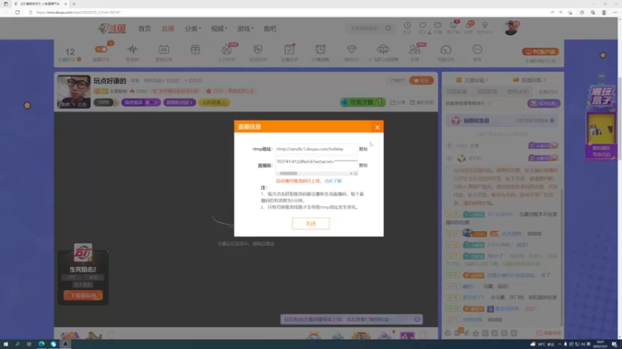Screen dimensions: 622x349
Task: Click the user avatar in the header
Action: pos(511,28)
